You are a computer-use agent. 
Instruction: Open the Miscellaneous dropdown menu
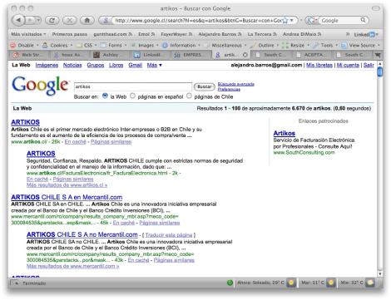(x=229, y=45)
